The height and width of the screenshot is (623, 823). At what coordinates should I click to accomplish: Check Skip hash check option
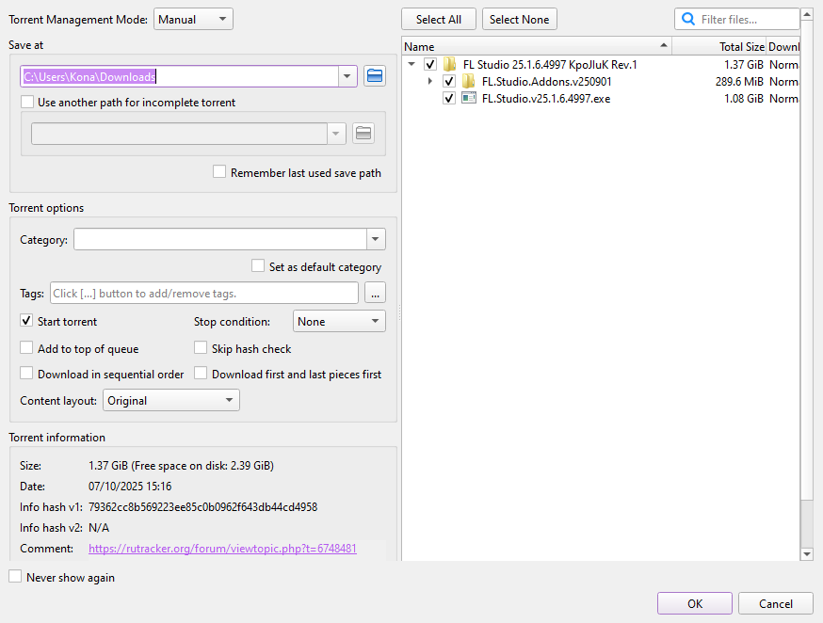pyautogui.click(x=201, y=349)
